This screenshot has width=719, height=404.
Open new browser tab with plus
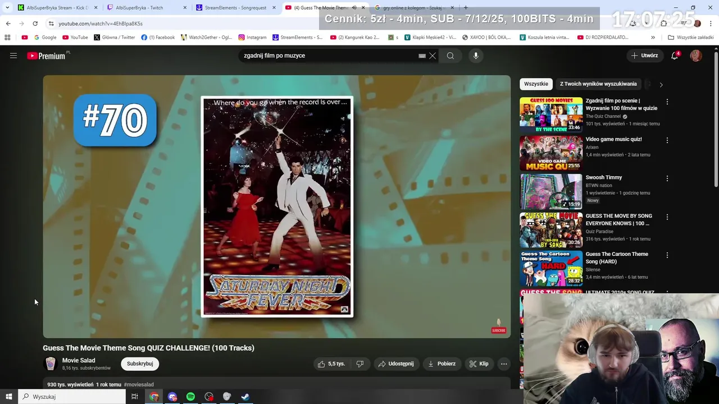tap(466, 8)
